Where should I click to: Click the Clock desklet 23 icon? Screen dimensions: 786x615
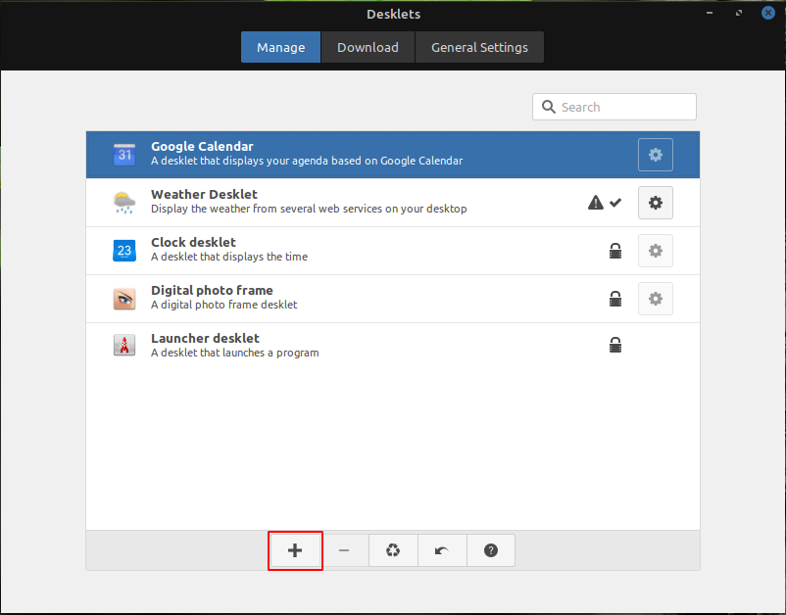click(124, 251)
